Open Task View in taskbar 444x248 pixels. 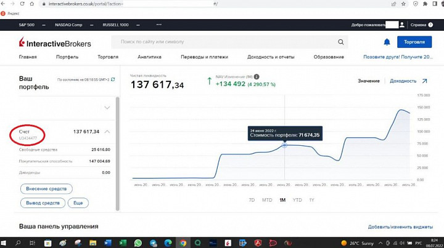[32, 243]
